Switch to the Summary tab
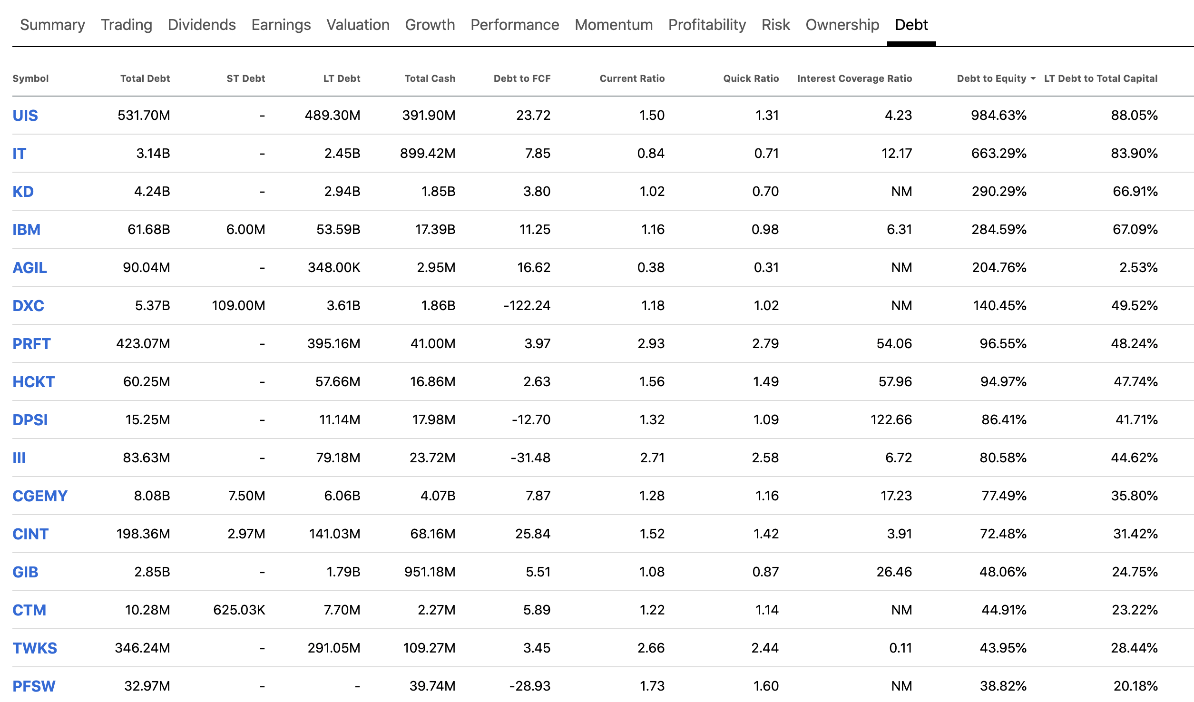 (52, 25)
